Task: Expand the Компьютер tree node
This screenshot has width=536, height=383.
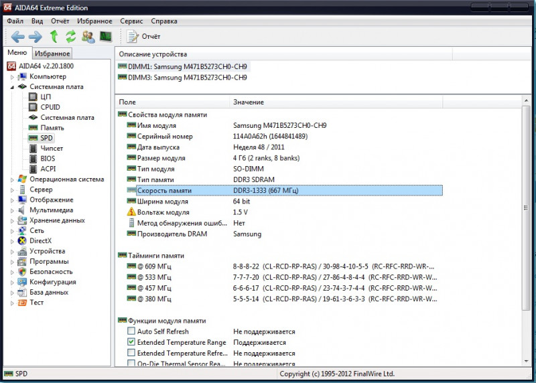Action: click(x=12, y=77)
